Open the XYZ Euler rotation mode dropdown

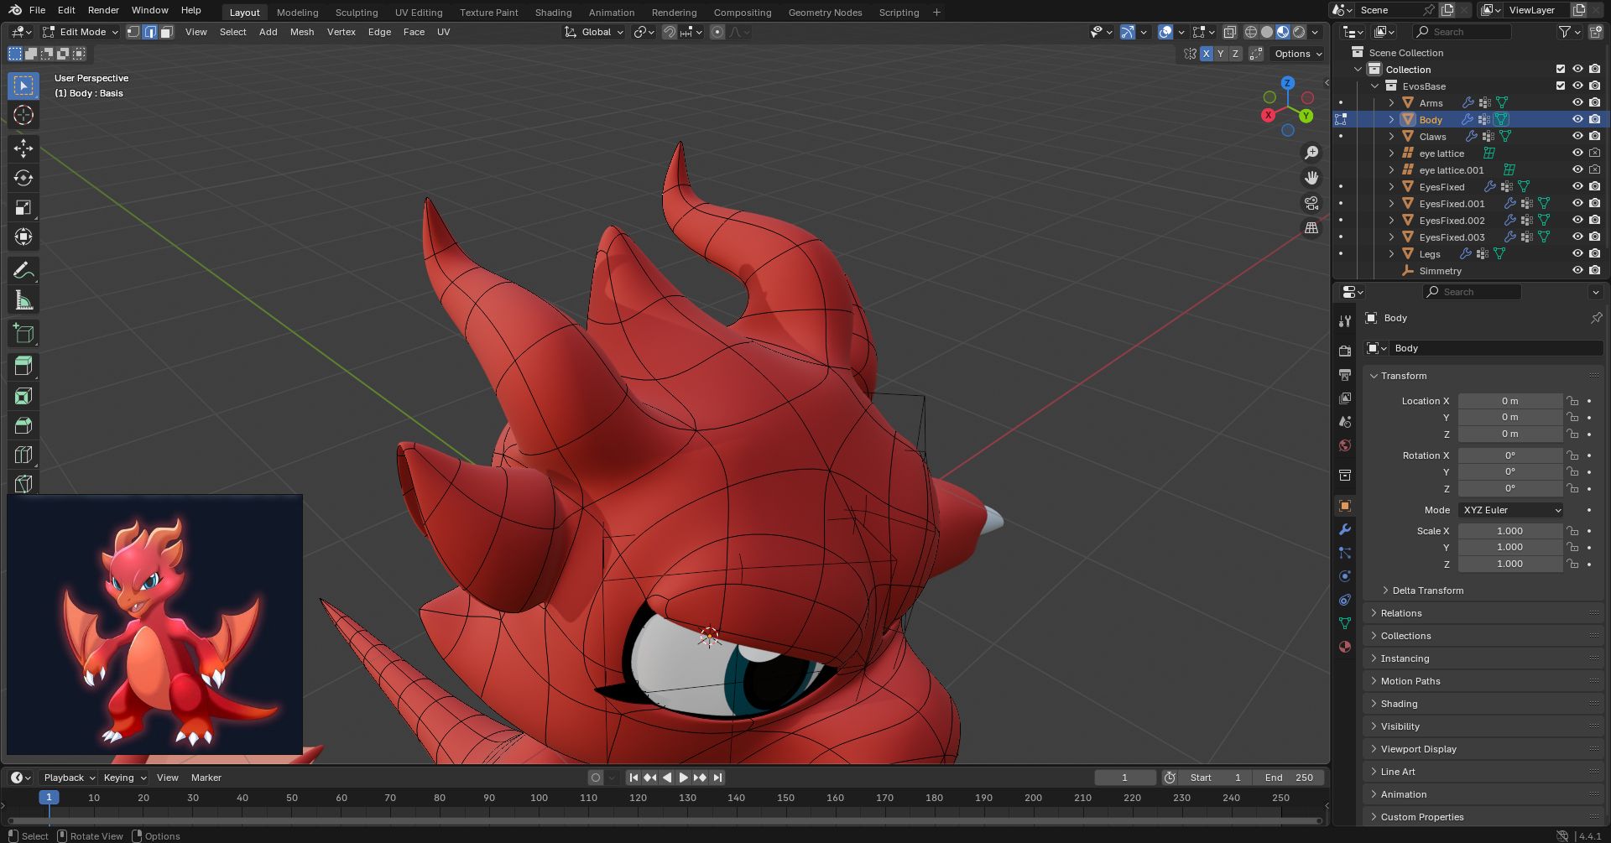pos(1511,510)
